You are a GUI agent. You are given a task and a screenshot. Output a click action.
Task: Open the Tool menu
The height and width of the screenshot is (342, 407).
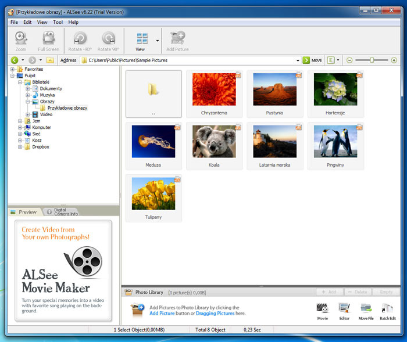click(x=58, y=22)
